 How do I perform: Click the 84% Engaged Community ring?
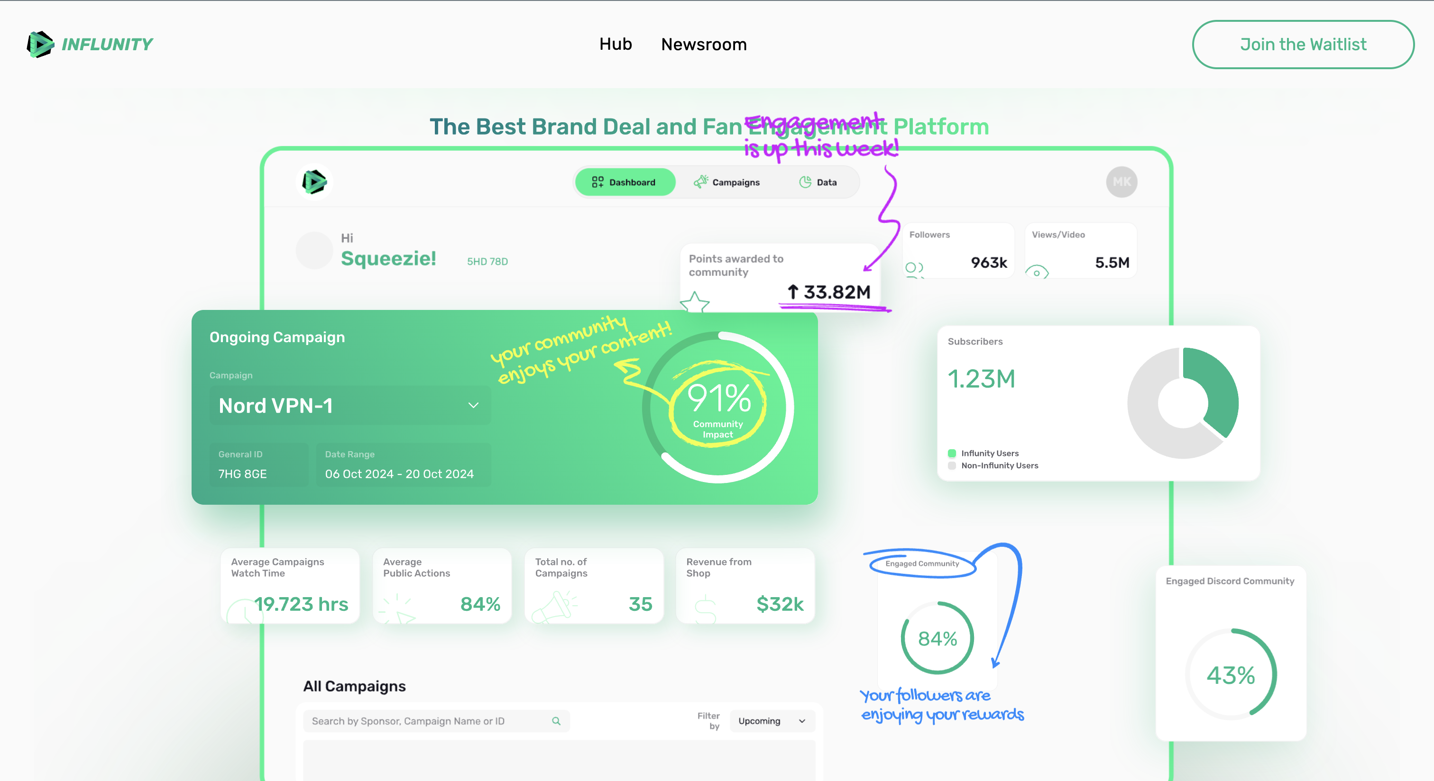click(x=938, y=638)
